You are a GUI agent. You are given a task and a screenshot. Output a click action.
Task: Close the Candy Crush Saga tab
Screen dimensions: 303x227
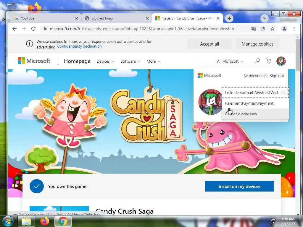218,18
